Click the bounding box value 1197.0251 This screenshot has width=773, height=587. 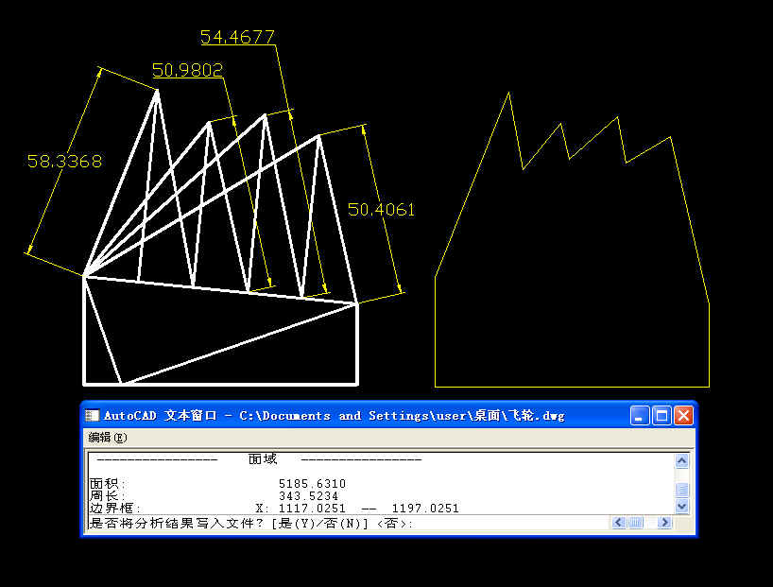pos(425,509)
